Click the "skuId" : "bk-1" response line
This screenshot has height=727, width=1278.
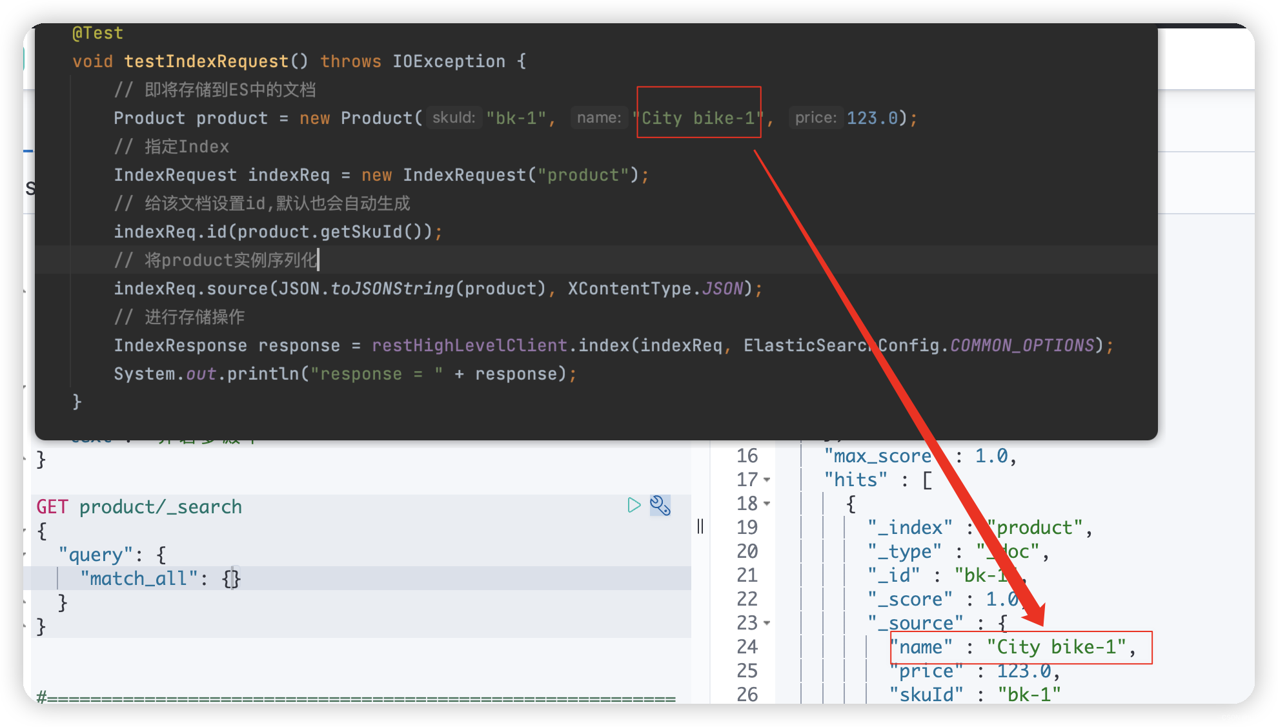point(975,695)
